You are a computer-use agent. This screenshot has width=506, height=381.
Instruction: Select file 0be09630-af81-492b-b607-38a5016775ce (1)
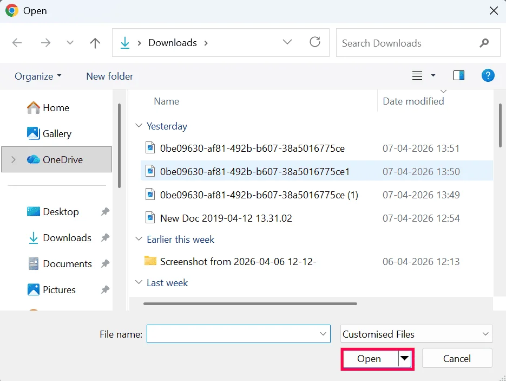[259, 195]
